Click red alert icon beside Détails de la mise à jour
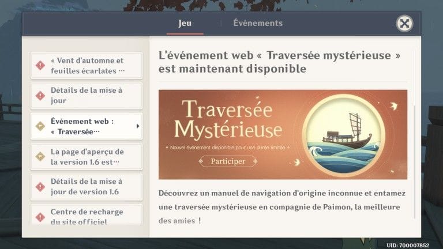The width and height of the screenshot is (443, 249). pos(40,96)
